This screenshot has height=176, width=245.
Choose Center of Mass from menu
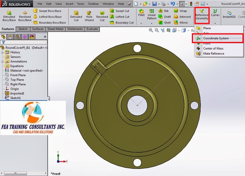click(219, 49)
